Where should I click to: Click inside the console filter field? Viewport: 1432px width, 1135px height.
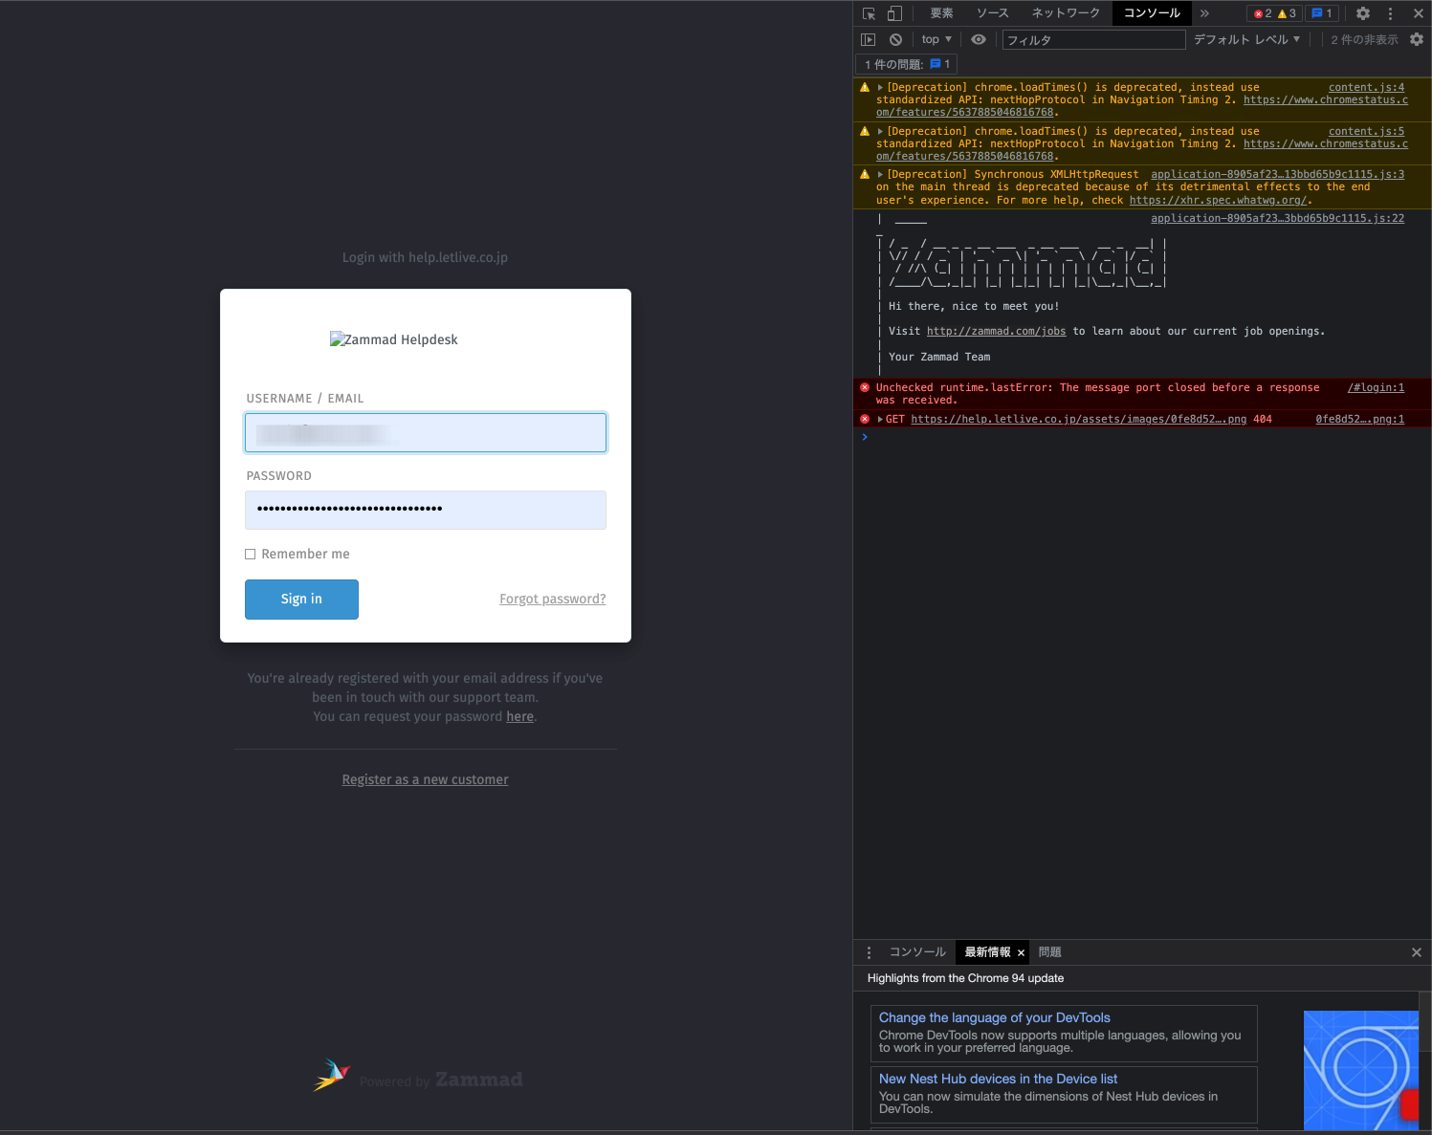(x=1091, y=39)
